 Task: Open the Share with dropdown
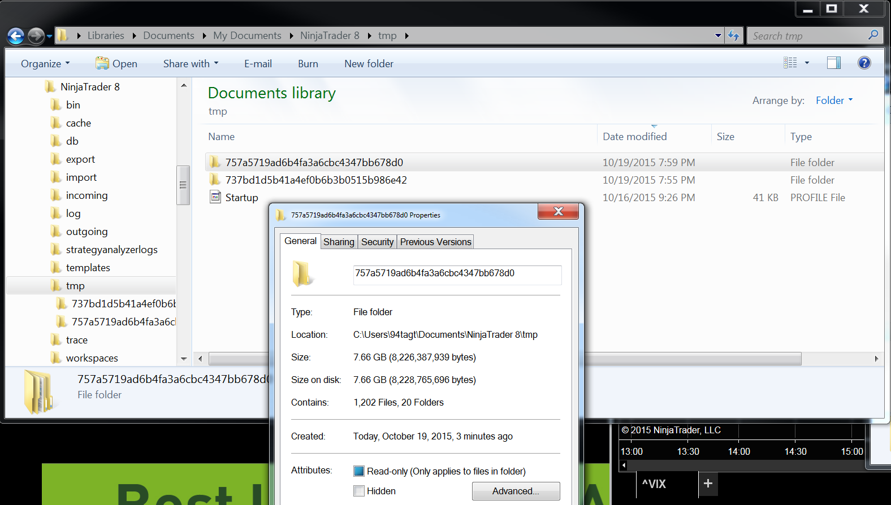tap(191, 64)
